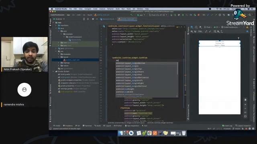Open Project panel settings gear
Image resolution: width=257 pixels, height=144 pixels.
click(x=93, y=19)
